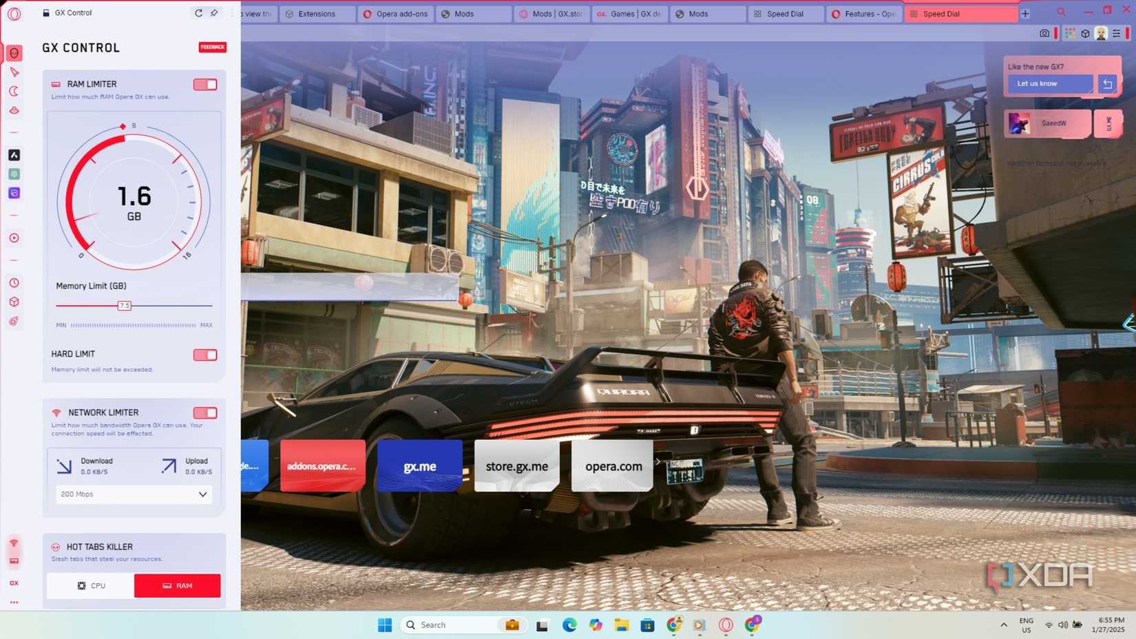Turn off the Hard Limit switch

[205, 355]
